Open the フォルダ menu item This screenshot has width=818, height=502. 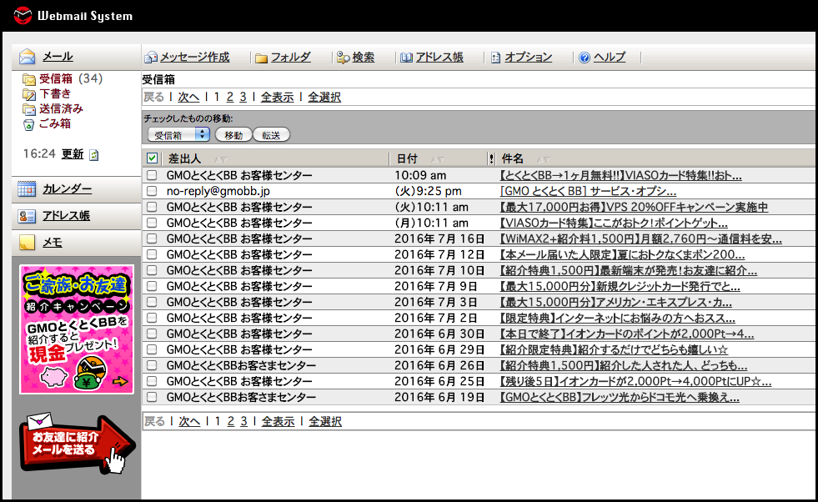(x=290, y=58)
